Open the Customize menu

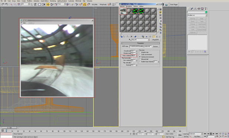click(x=71, y=1)
